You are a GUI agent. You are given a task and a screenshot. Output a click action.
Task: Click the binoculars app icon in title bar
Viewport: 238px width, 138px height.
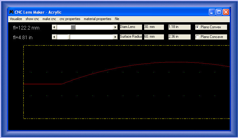(11, 12)
